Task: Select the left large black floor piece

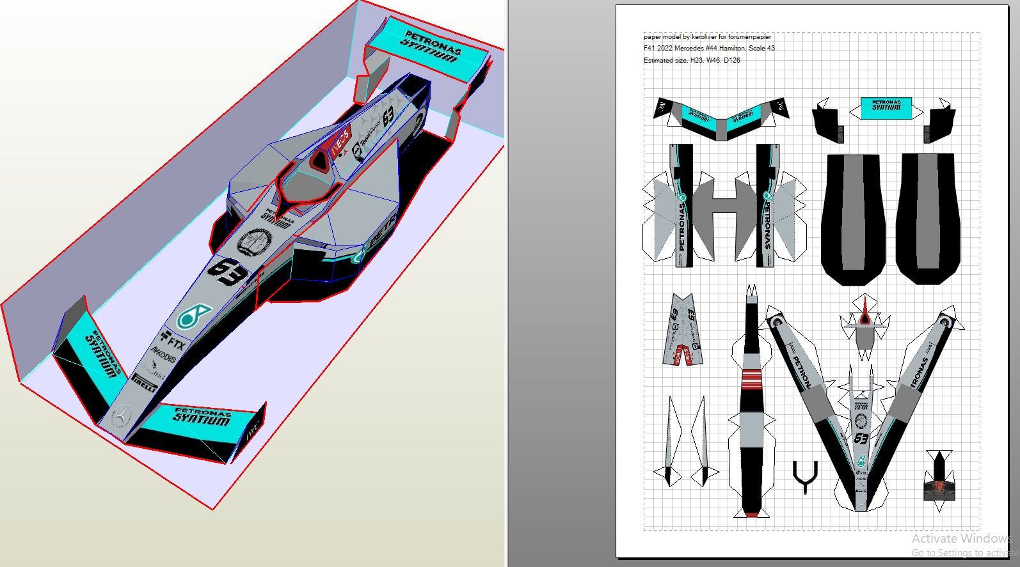Action: click(x=858, y=217)
